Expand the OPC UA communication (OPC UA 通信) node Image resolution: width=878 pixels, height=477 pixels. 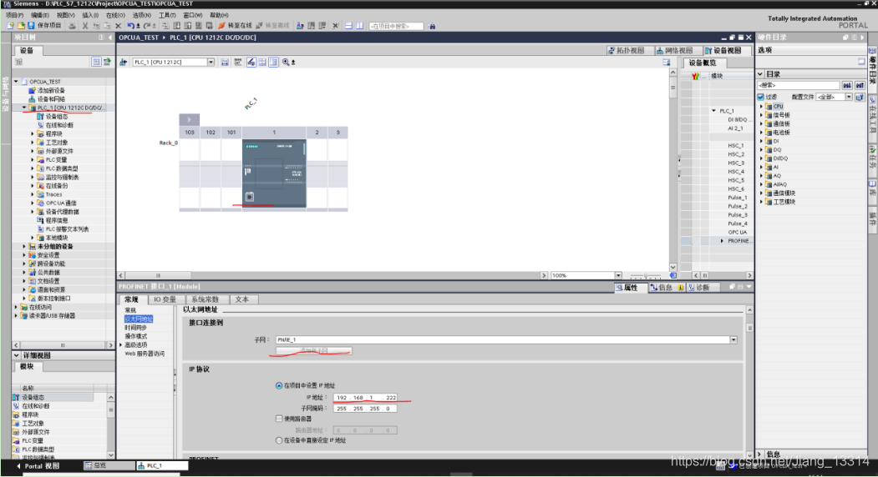click(x=33, y=203)
